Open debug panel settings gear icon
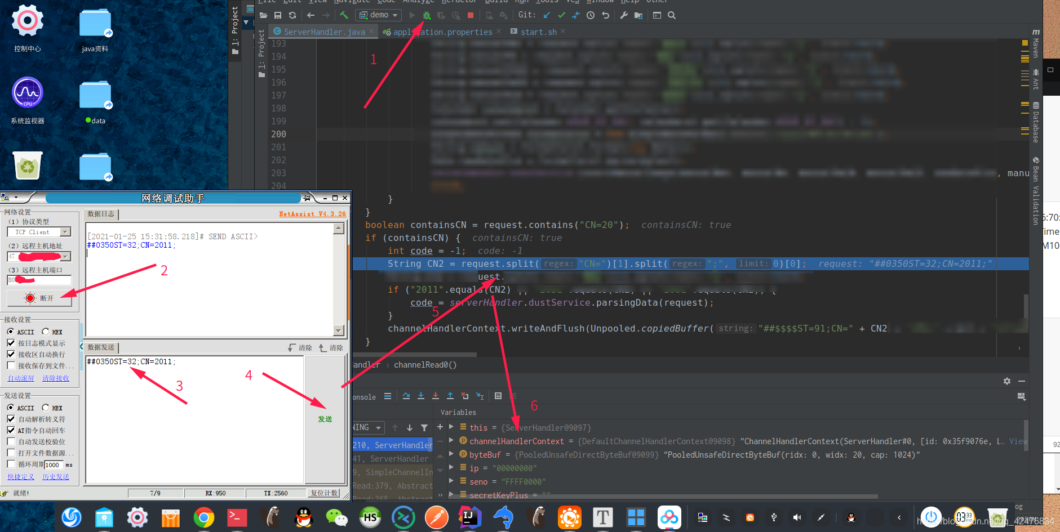 (1007, 381)
